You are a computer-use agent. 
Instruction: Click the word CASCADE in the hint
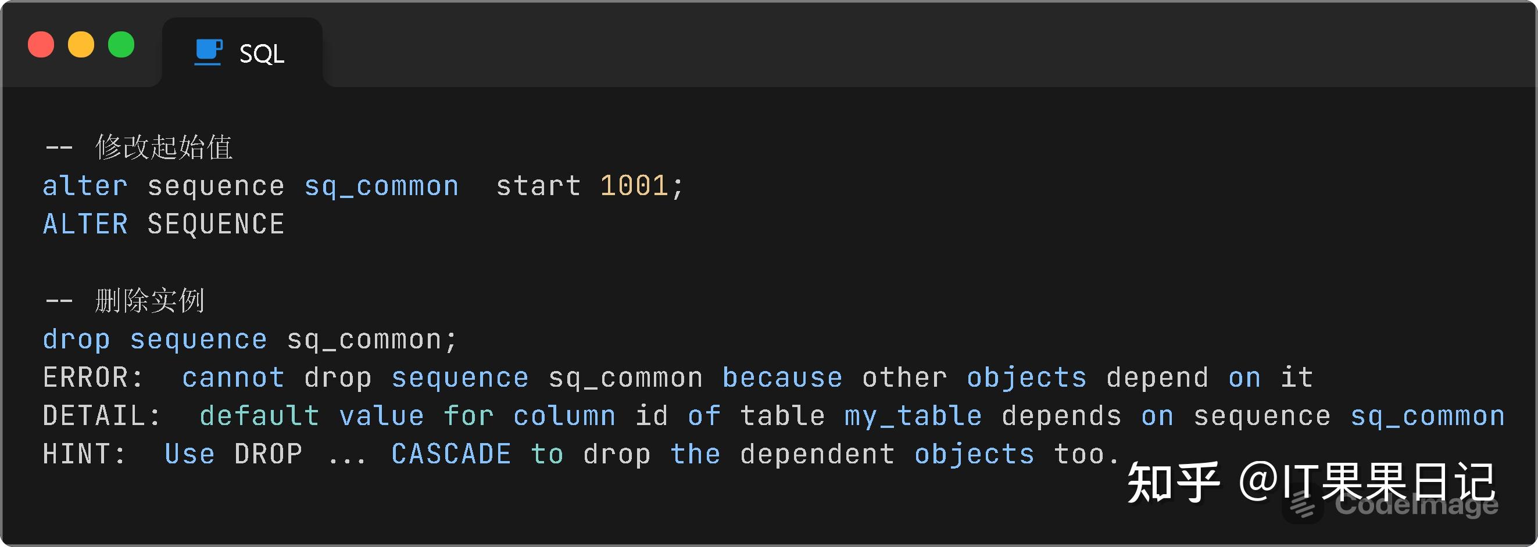click(451, 455)
